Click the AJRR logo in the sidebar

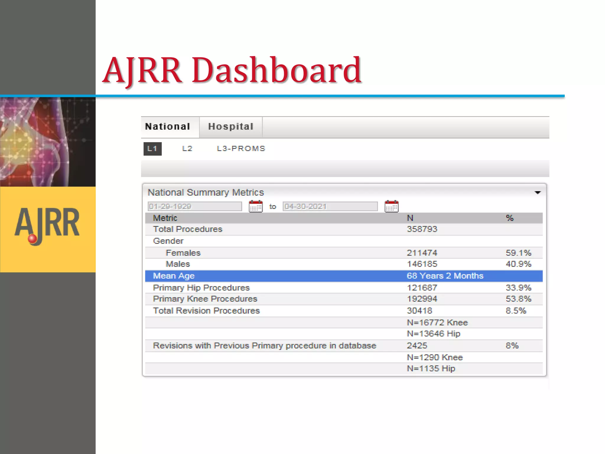47,226
